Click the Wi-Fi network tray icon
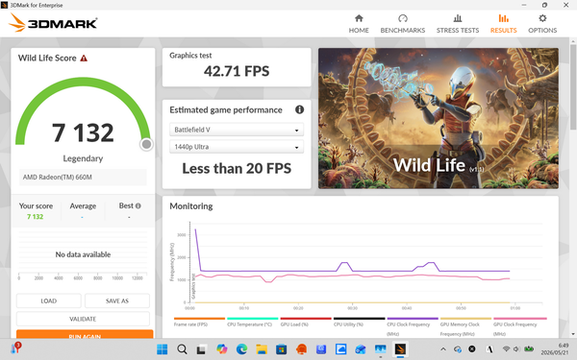The width and height of the screenshot is (577, 360). tap(507, 349)
